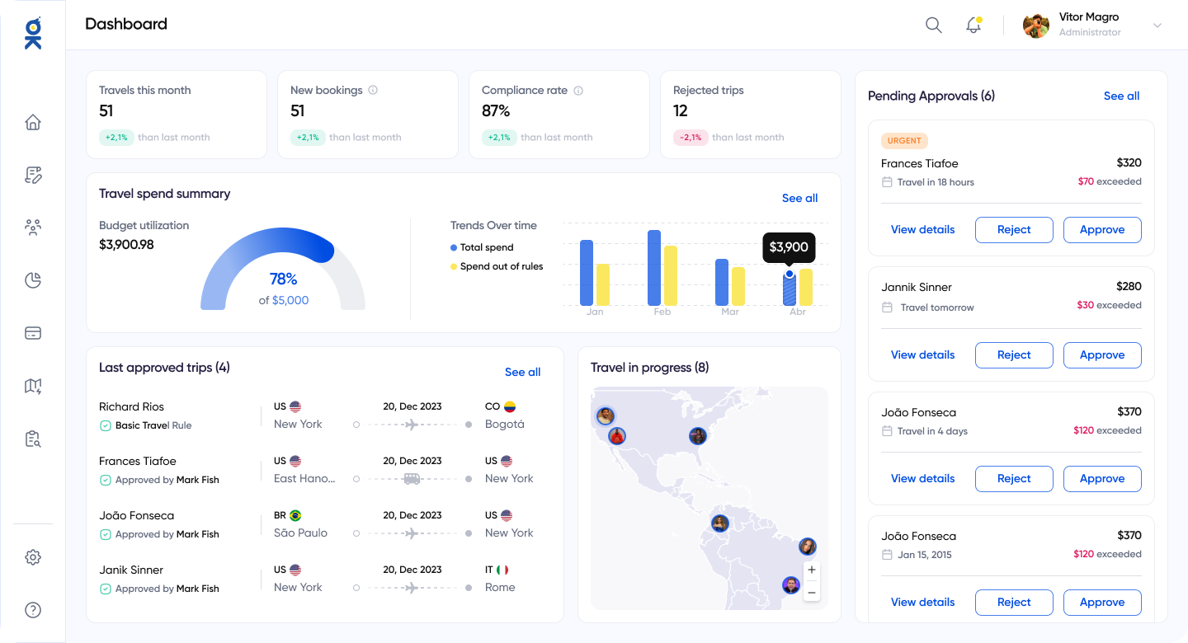Open the Home icon in sidebar

pos(33,123)
